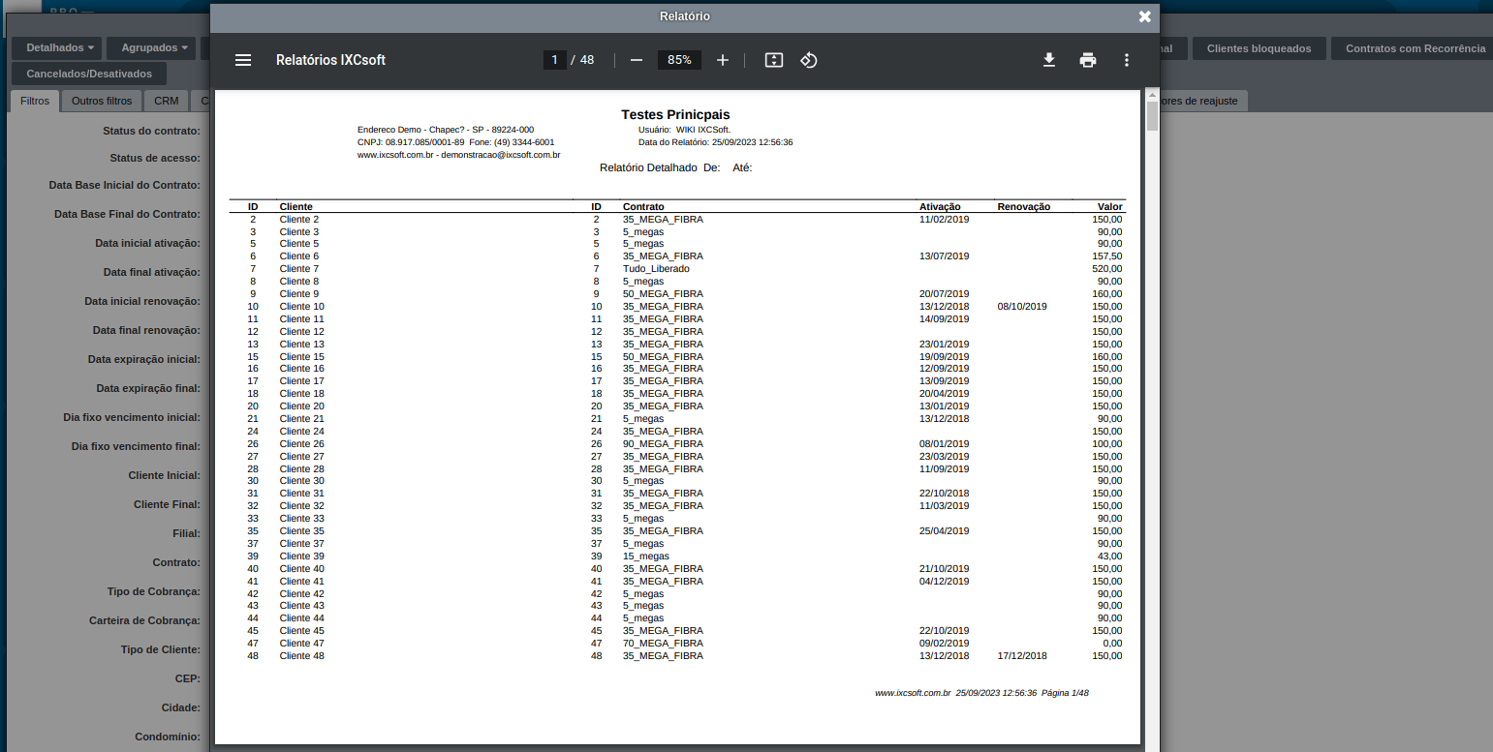Viewport: 1493px width, 752px height.
Task: Click the Contrato column header
Action: 643,207
